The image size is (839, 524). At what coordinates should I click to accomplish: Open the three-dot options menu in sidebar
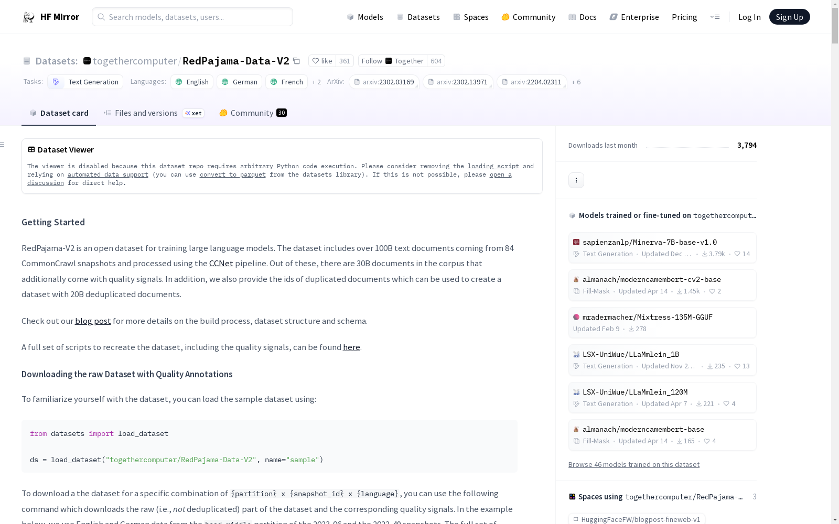(576, 180)
